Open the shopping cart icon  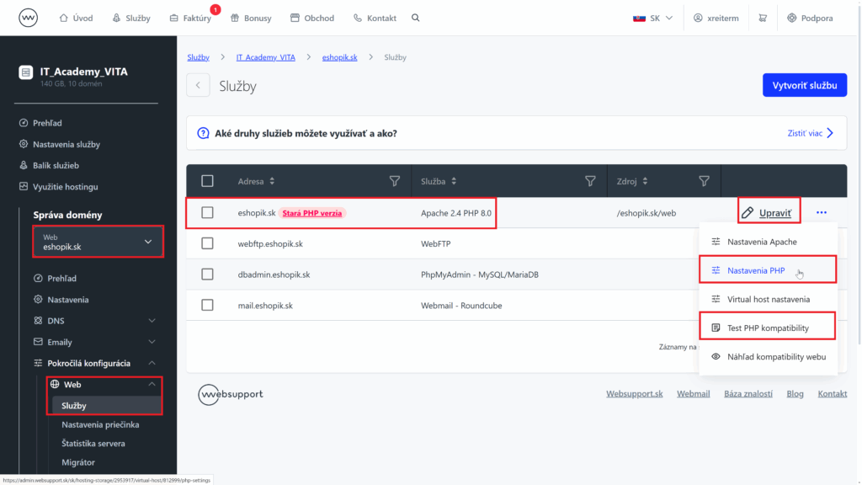coord(763,17)
